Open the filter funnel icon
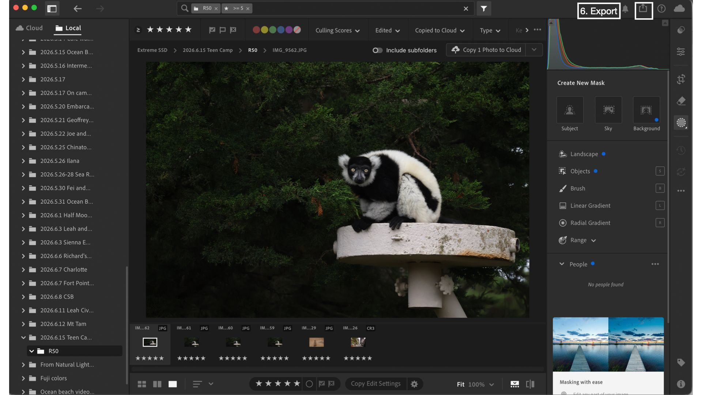This screenshot has width=702, height=395. point(483,8)
